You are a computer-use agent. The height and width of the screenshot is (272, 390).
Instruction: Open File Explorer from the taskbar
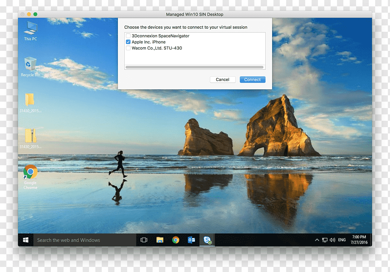160,240
